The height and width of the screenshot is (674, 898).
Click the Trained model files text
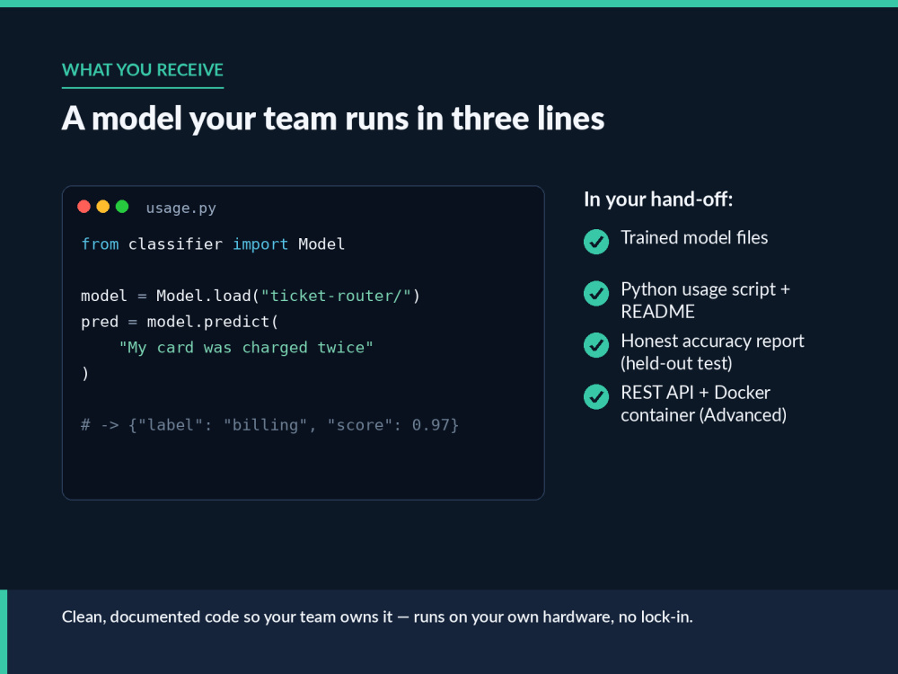point(694,238)
